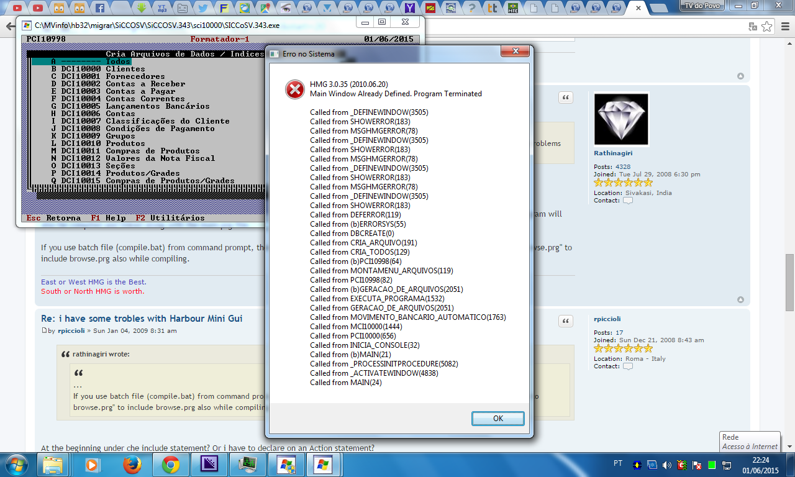The height and width of the screenshot is (477, 795).
Task: Click OK in the Erro no Sistema dialog
Action: [497, 419]
